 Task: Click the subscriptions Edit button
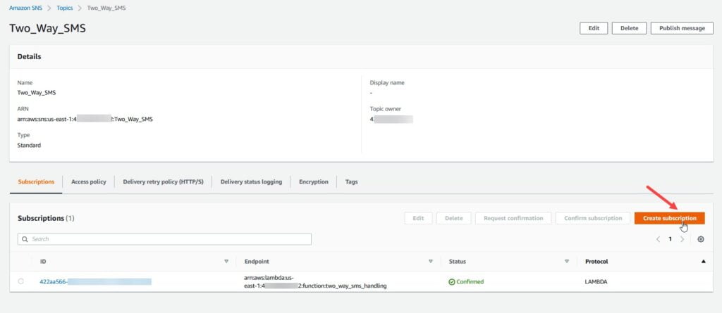coord(418,218)
